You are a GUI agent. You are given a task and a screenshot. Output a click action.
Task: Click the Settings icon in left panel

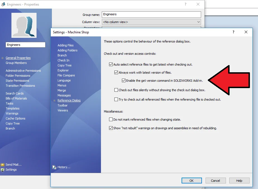(x=3, y=170)
